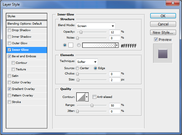Click the Opacity value field

click(x=115, y=32)
